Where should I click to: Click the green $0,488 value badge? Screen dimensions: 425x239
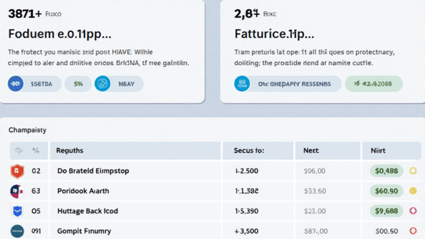point(386,171)
